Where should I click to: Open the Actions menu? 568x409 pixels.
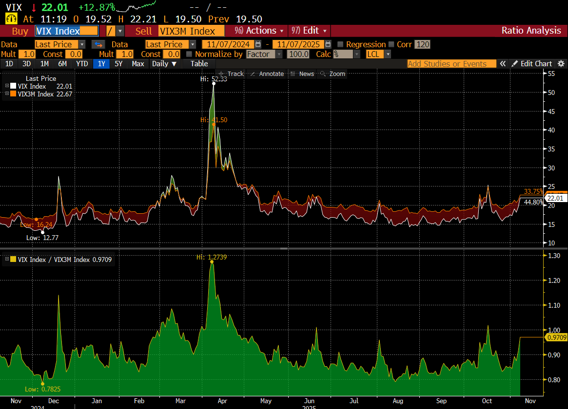click(x=258, y=31)
